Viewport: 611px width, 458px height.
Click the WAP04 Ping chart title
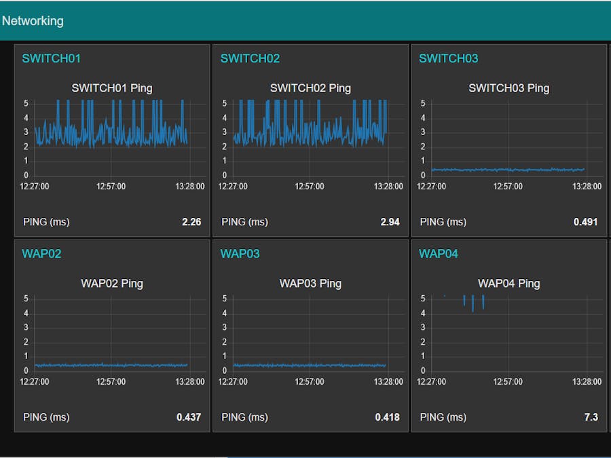click(508, 284)
